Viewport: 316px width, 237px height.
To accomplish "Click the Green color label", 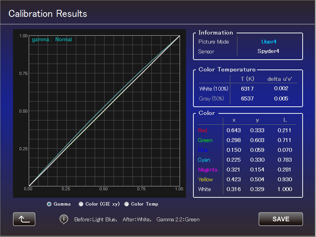I will click(x=205, y=140).
